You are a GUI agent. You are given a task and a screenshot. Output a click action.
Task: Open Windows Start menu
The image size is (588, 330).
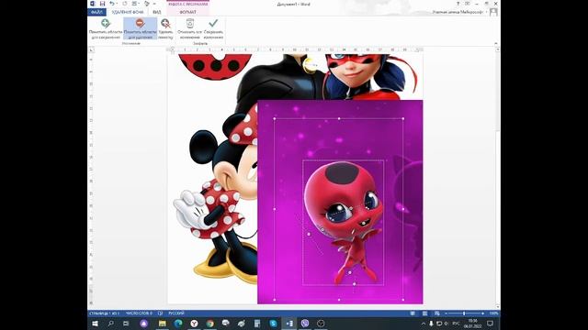(95, 324)
